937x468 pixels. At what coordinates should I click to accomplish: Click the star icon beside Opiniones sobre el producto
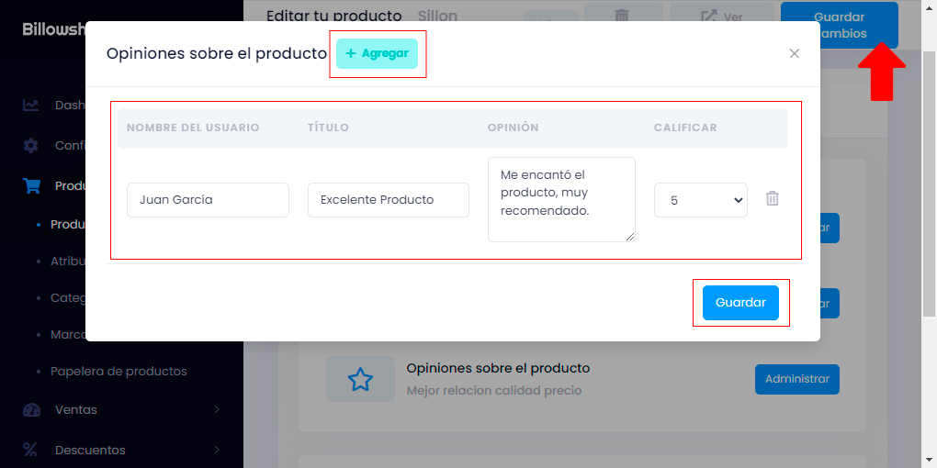(360, 379)
